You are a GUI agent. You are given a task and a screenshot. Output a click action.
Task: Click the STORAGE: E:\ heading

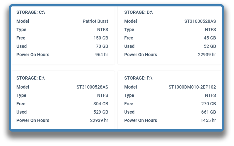31,78
